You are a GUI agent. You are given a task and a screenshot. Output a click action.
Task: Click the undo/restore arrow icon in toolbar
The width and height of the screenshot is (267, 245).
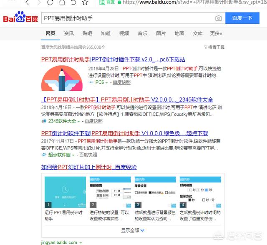pyautogui.click(x=73, y=2)
